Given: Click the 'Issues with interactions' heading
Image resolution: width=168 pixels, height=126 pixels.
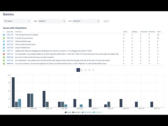Looking at the screenshot, I should point(15,28).
